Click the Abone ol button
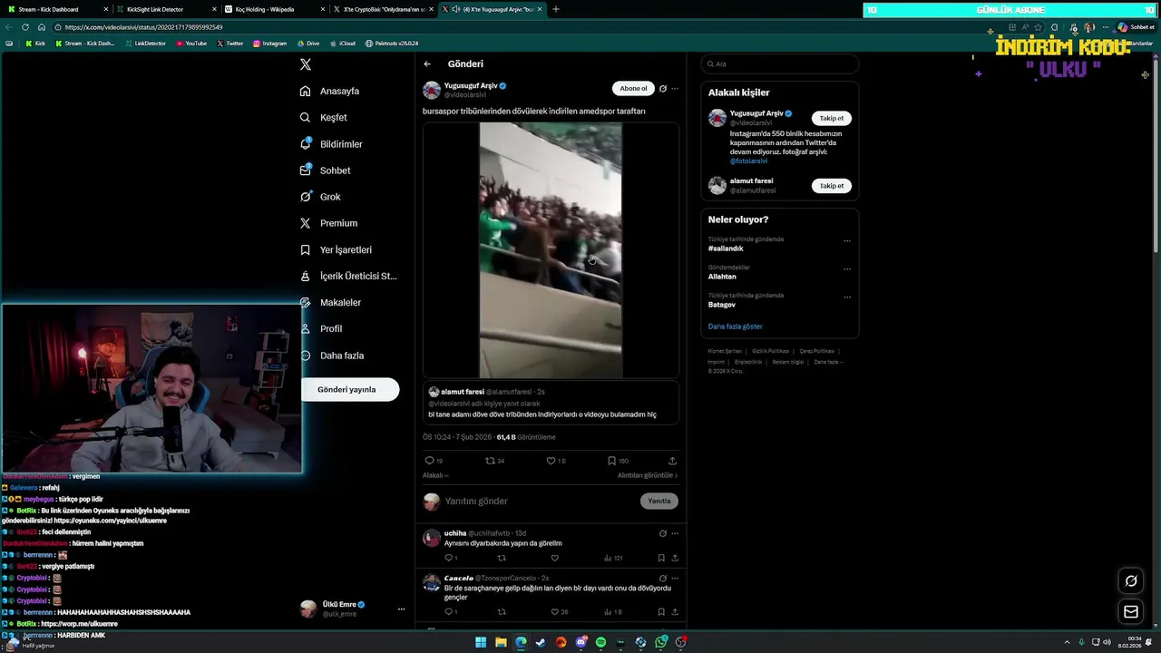This screenshot has width=1161, height=653. [633, 88]
